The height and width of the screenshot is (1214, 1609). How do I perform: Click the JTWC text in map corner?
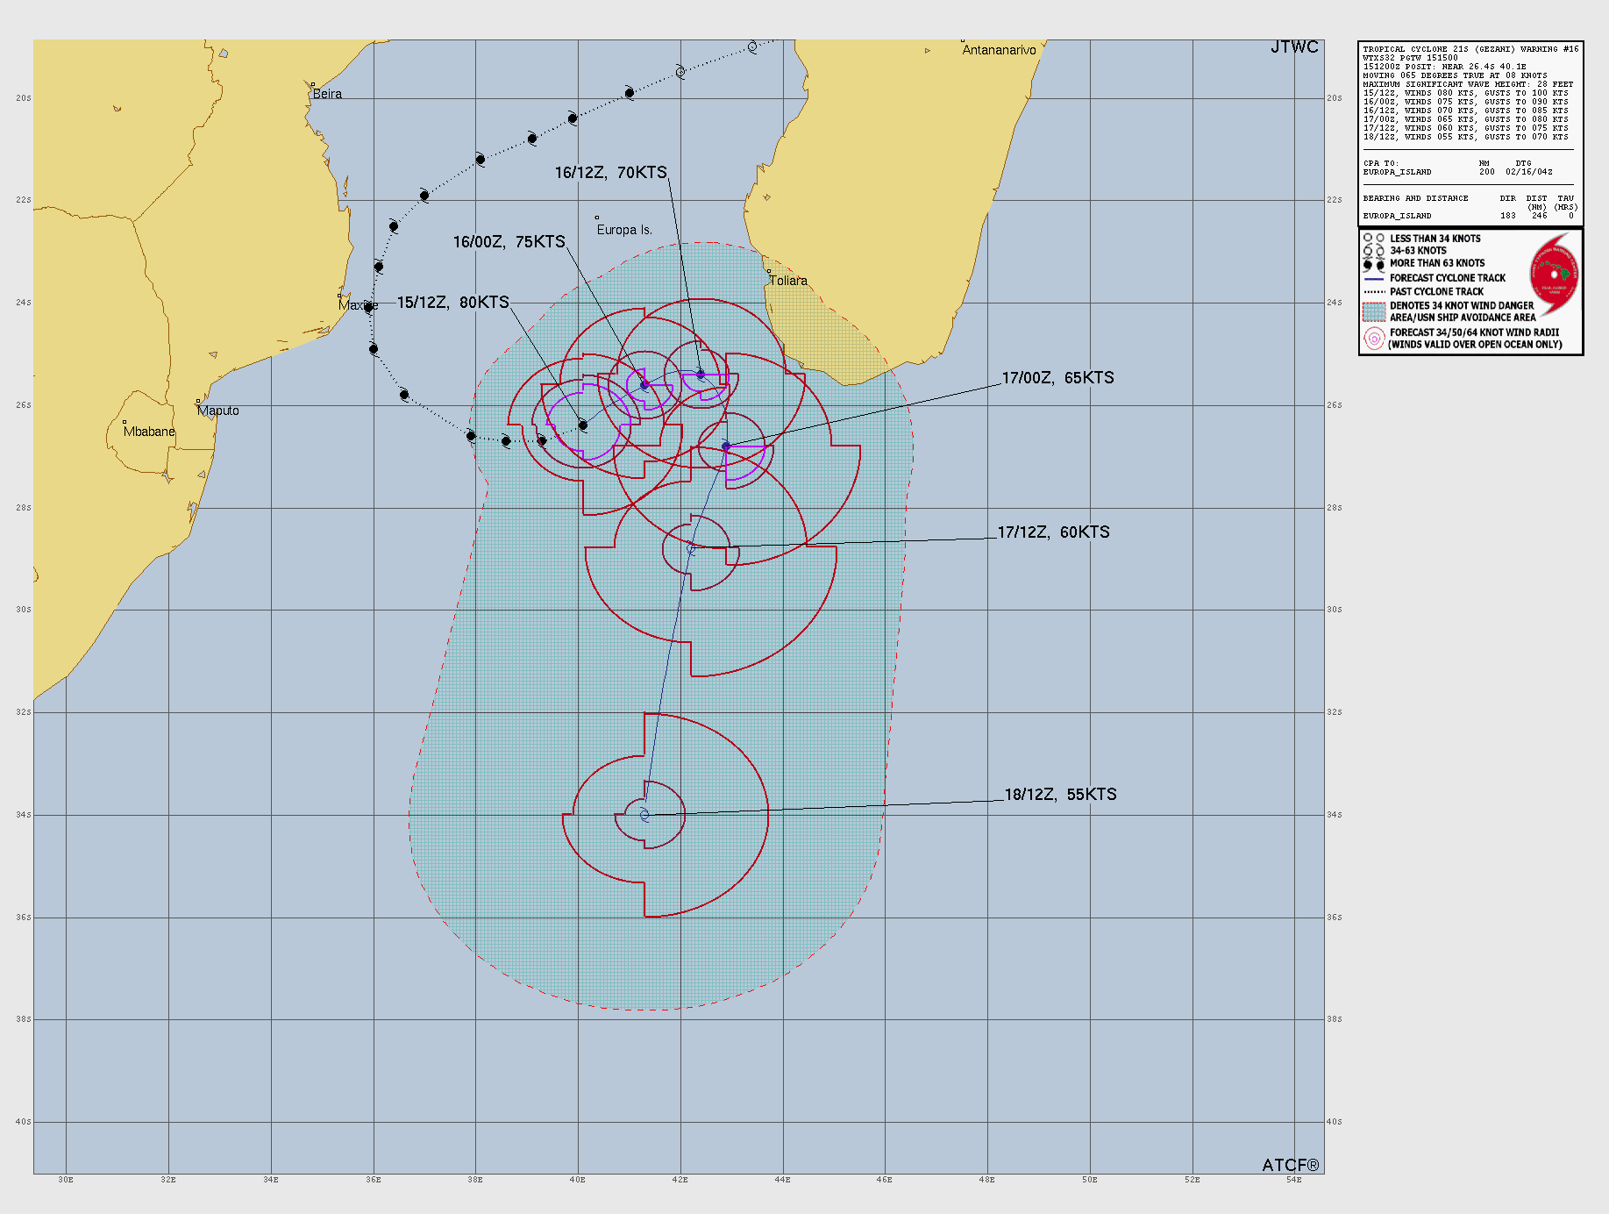[x=1293, y=47]
